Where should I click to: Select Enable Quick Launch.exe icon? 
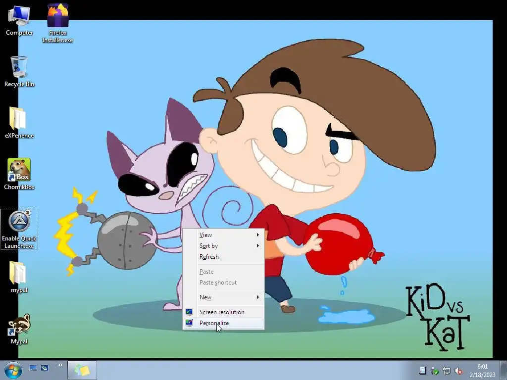(x=19, y=230)
